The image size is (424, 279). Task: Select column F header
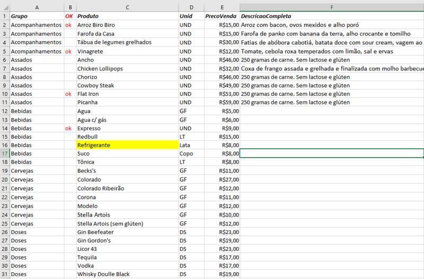click(x=332, y=7)
